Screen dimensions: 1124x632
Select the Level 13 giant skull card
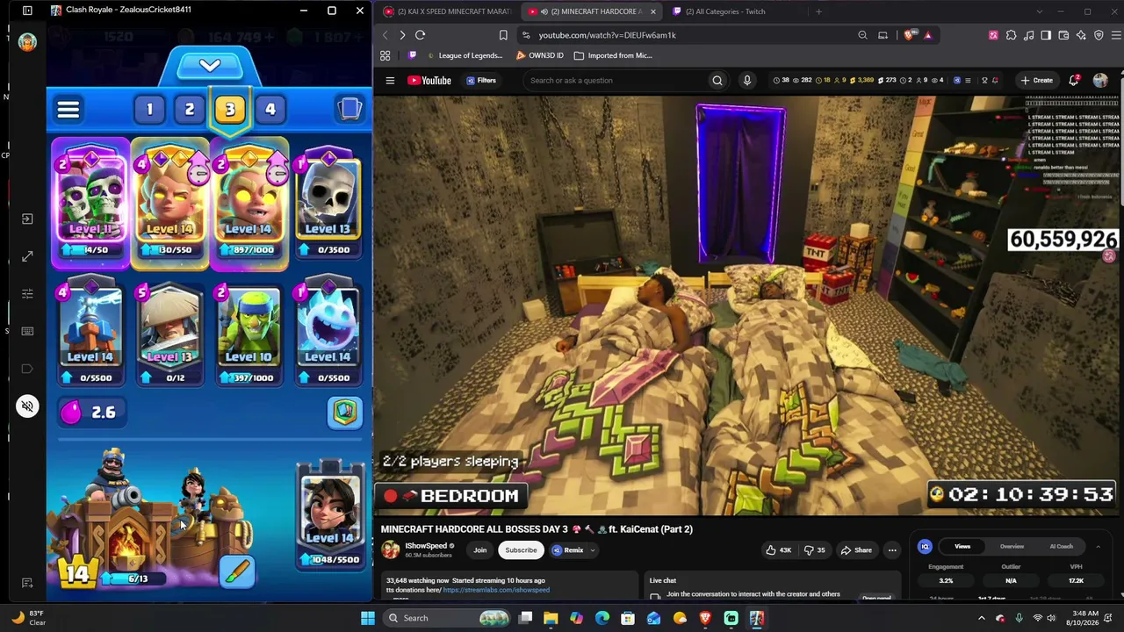point(328,203)
